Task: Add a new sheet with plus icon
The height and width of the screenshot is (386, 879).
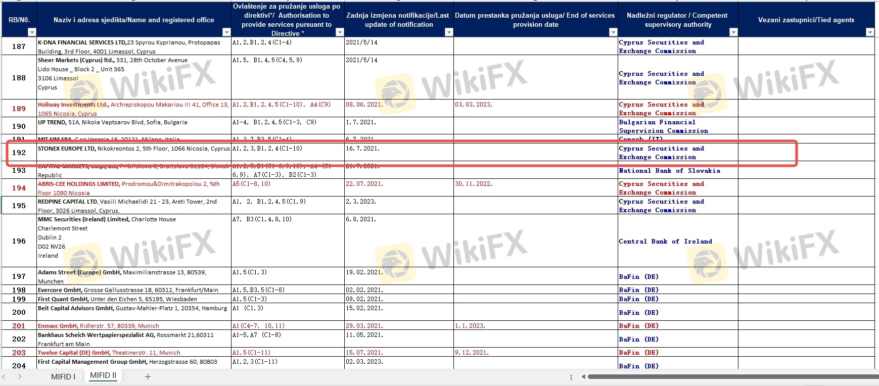Action: click(x=148, y=376)
